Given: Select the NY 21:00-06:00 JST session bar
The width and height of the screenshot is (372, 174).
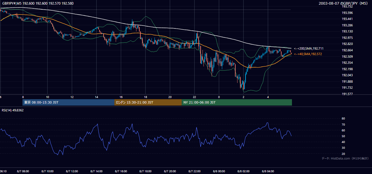Looking at the screenshot, I should 237,102.
